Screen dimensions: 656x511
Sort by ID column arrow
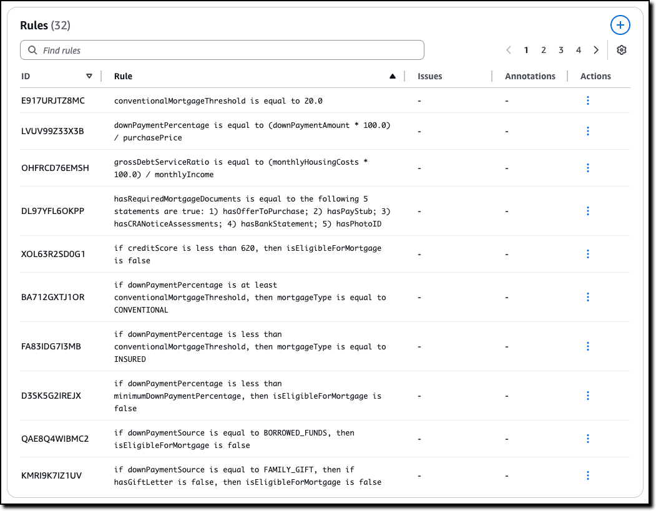pyautogui.click(x=89, y=76)
